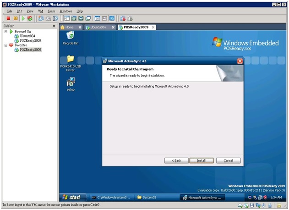This screenshot has width=289, height=210.
Task: Open the Help menu
Action: 80,11
